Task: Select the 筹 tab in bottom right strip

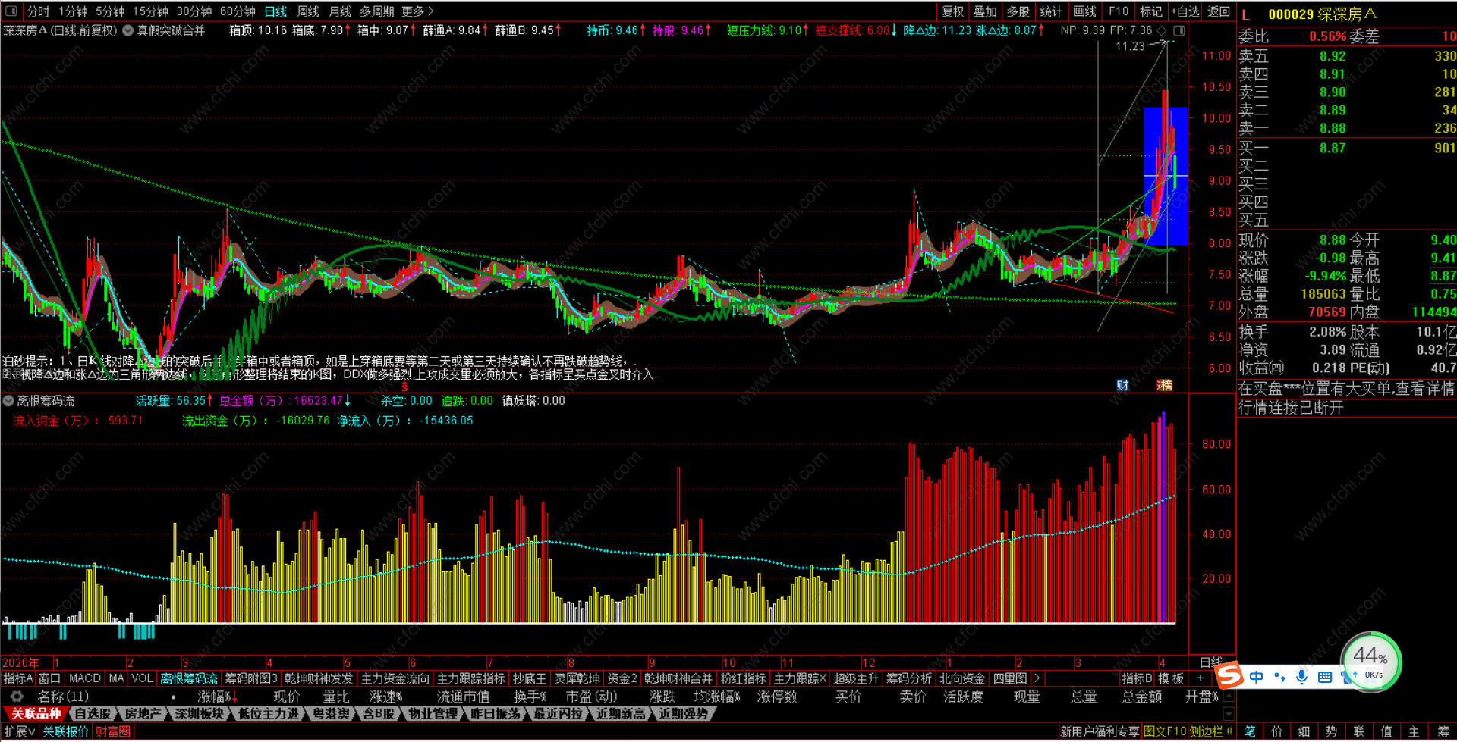Action: 1443,731
